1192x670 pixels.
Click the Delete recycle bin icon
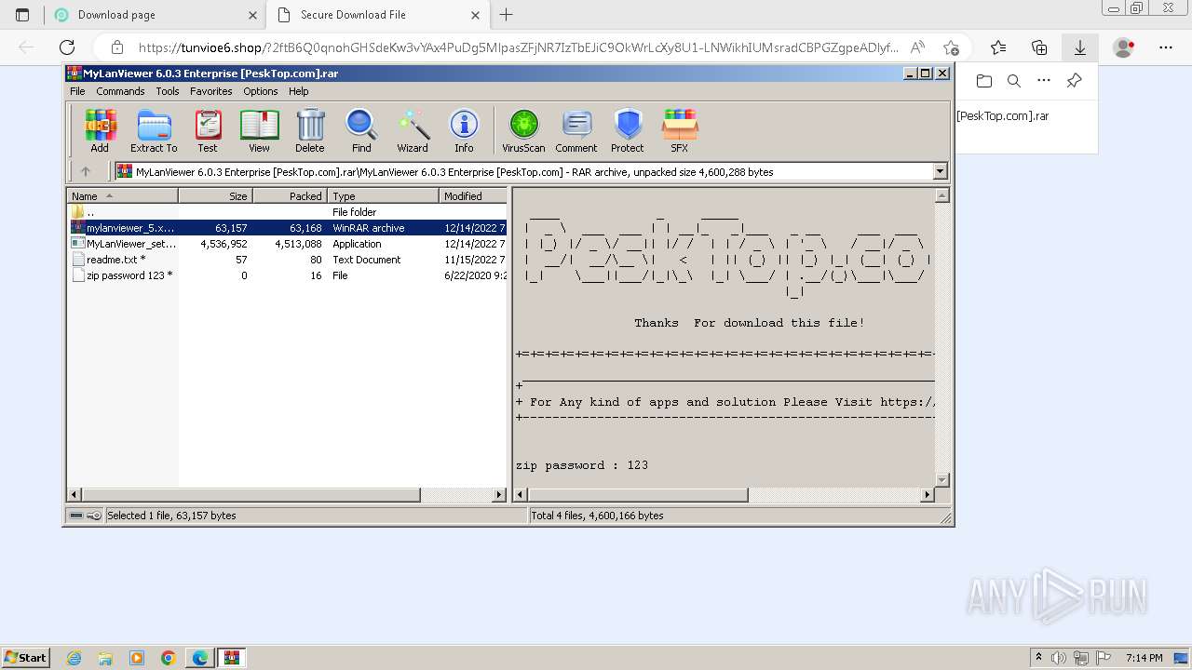pyautogui.click(x=310, y=130)
